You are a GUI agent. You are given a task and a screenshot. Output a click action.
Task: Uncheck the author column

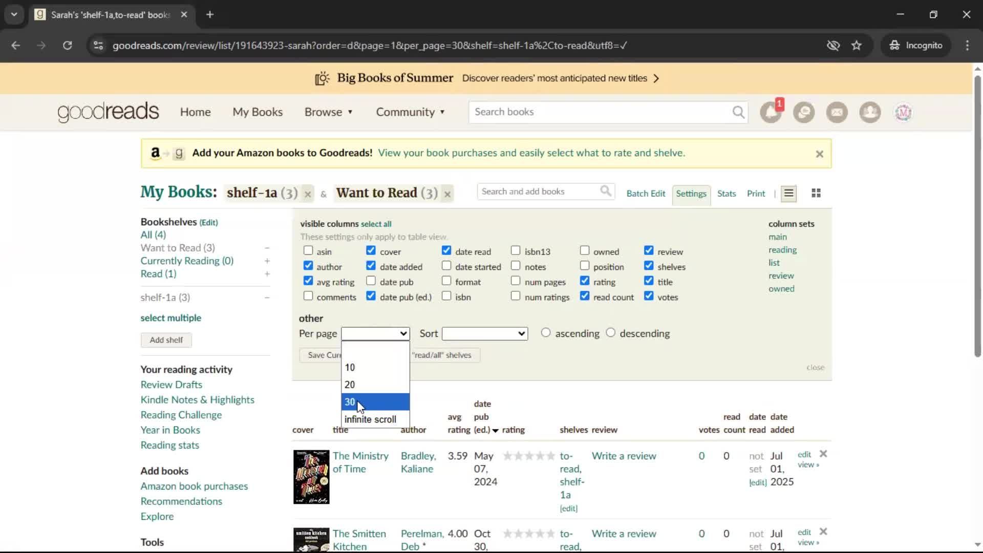308,265
